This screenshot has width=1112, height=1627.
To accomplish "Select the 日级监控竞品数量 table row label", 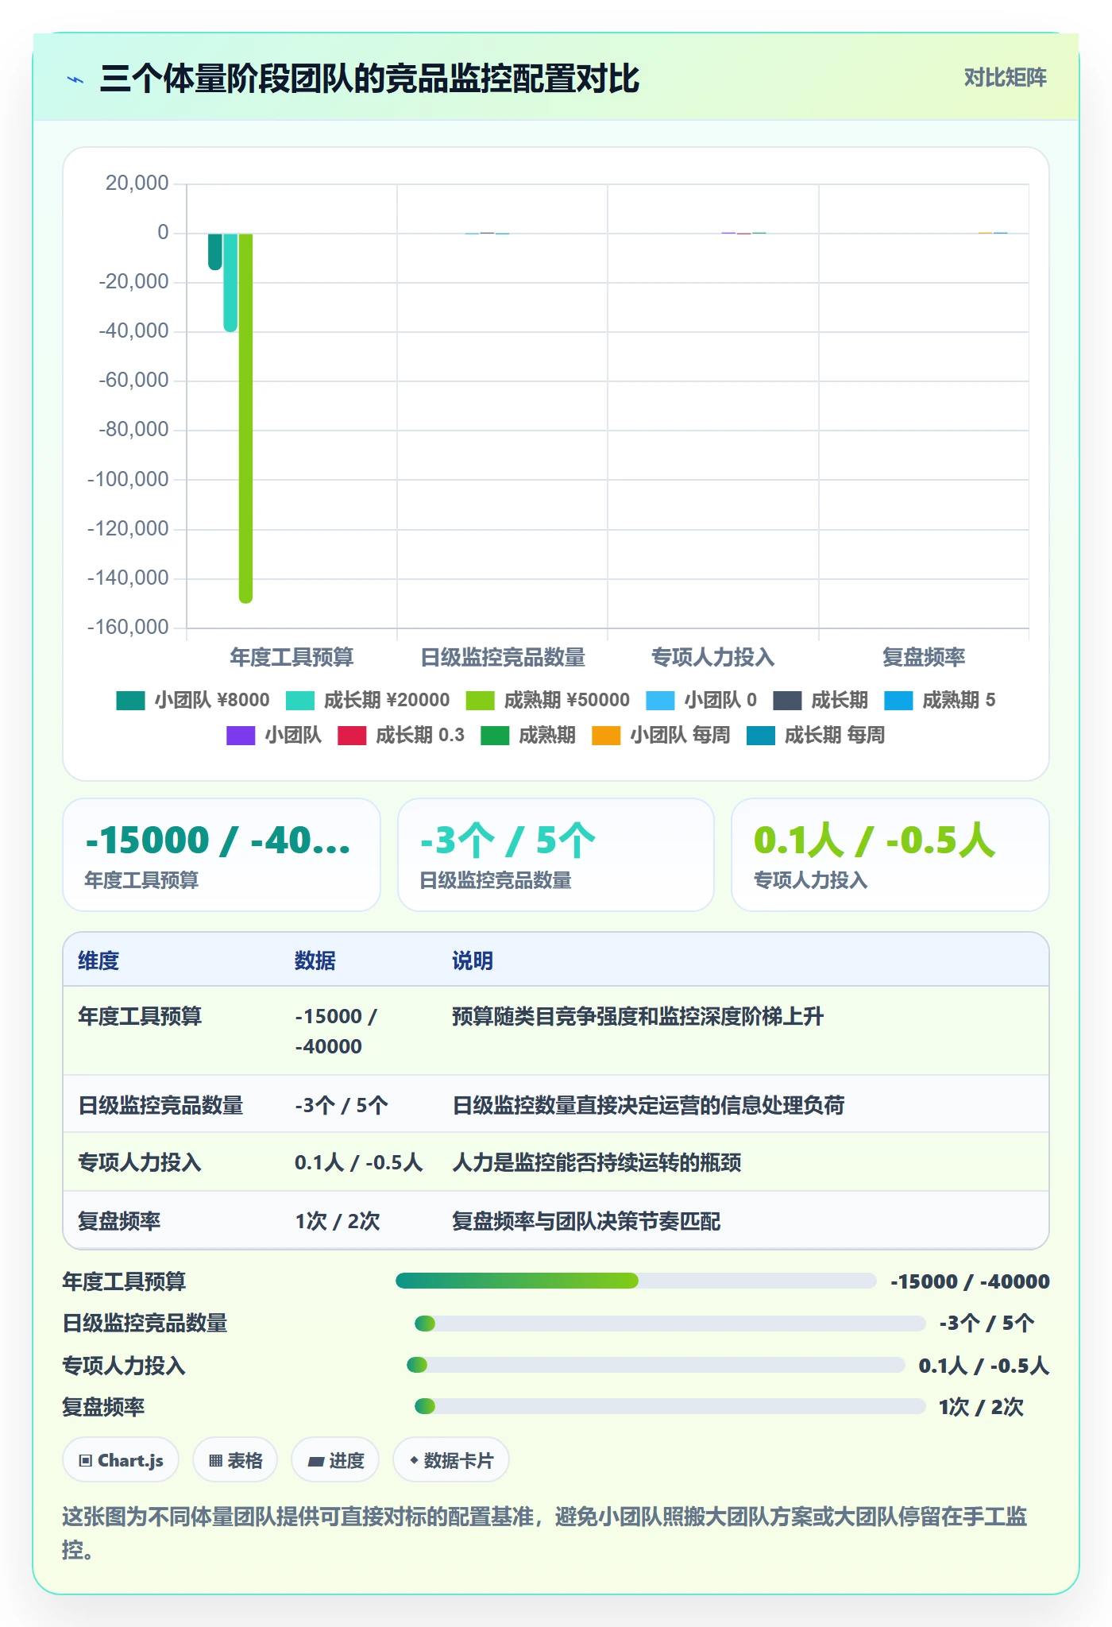I will point(160,1105).
